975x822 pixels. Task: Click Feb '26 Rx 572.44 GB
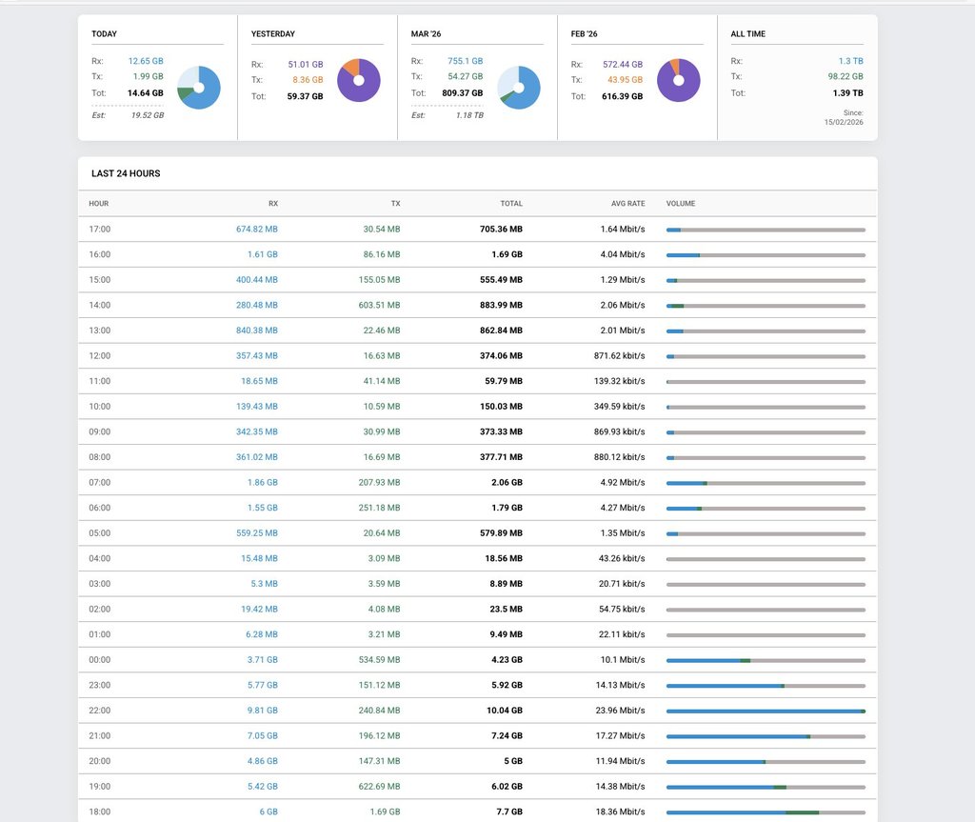(x=623, y=64)
